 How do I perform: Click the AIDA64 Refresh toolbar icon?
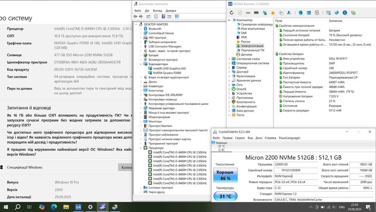pyautogui.click(x=232, y=13)
